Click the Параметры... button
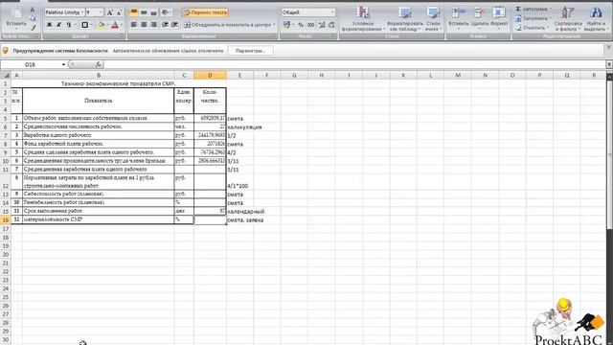This screenshot has width=613, height=345. pyautogui.click(x=251, y=51)
